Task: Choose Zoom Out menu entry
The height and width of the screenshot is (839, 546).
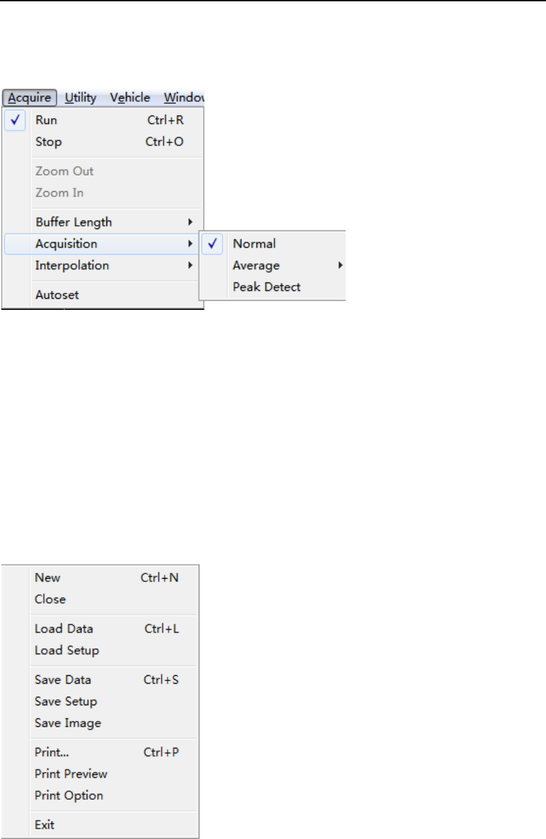Action: coord(104,171)
